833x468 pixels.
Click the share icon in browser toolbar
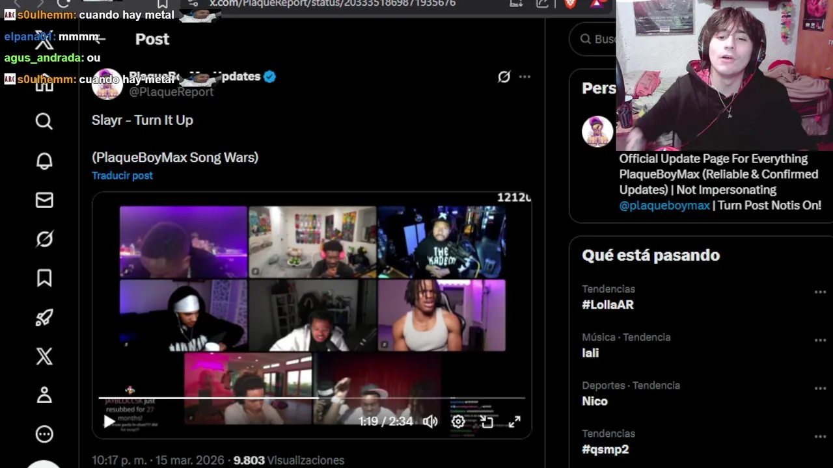542,4
